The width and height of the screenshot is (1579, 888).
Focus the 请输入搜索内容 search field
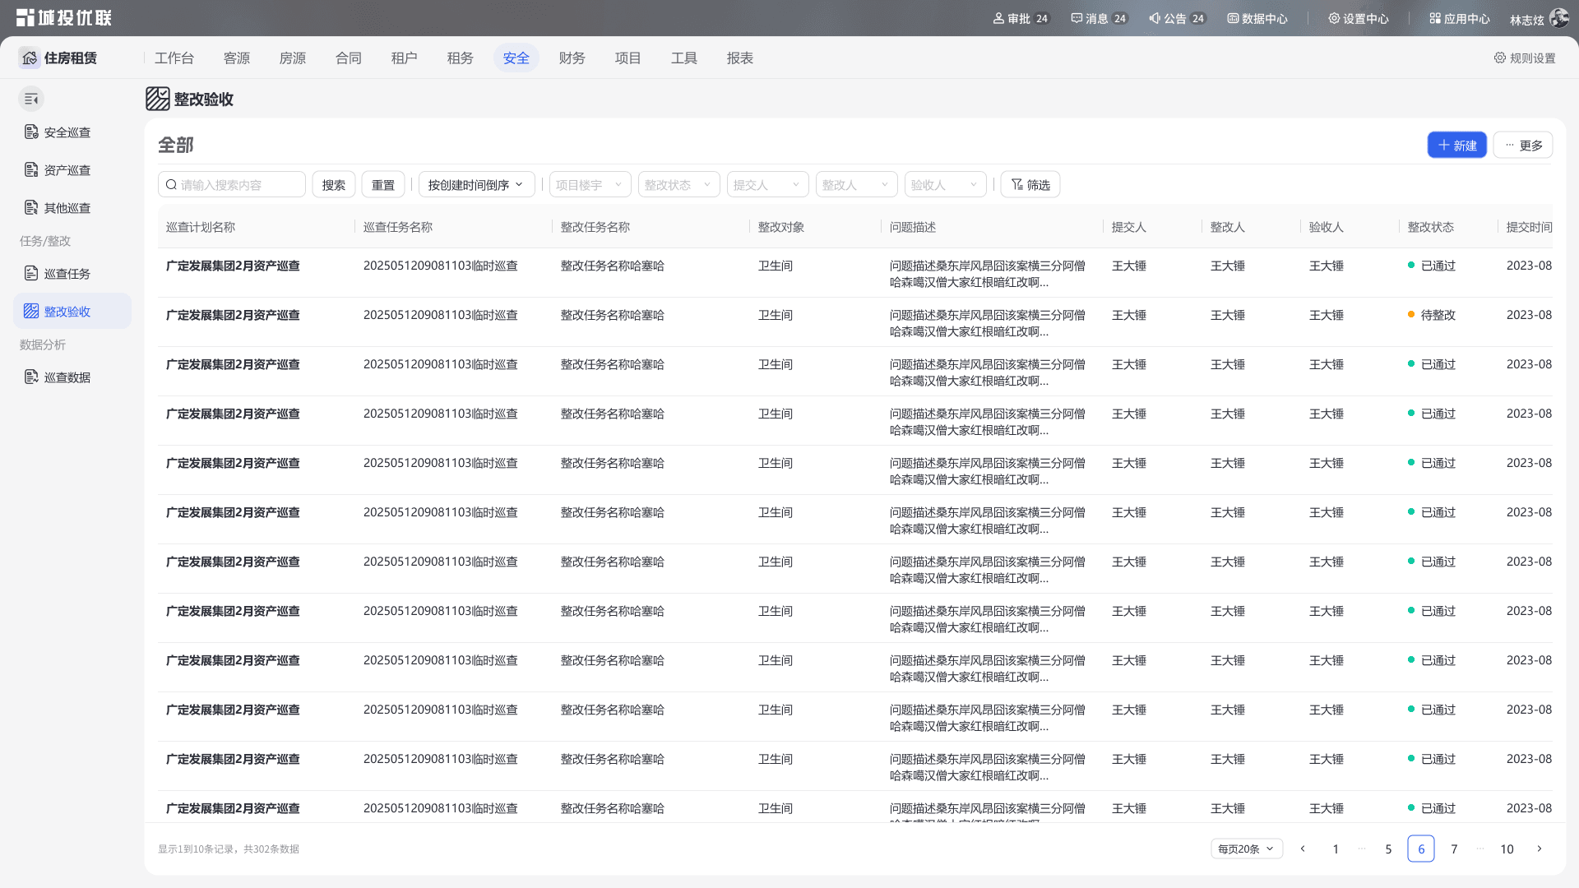[232, 185]
